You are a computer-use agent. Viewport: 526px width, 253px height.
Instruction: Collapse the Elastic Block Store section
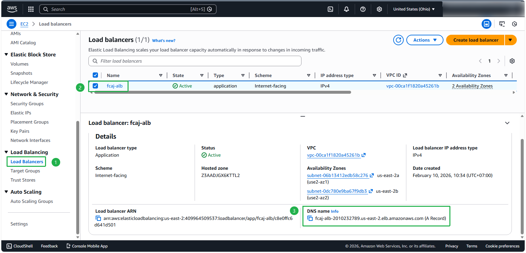tap(6, 54)
